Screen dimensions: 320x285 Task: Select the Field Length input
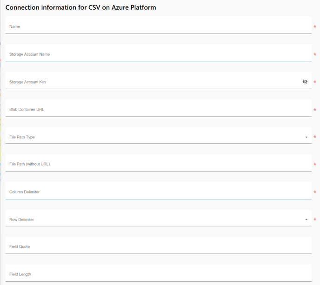click(x=158, y=273)
